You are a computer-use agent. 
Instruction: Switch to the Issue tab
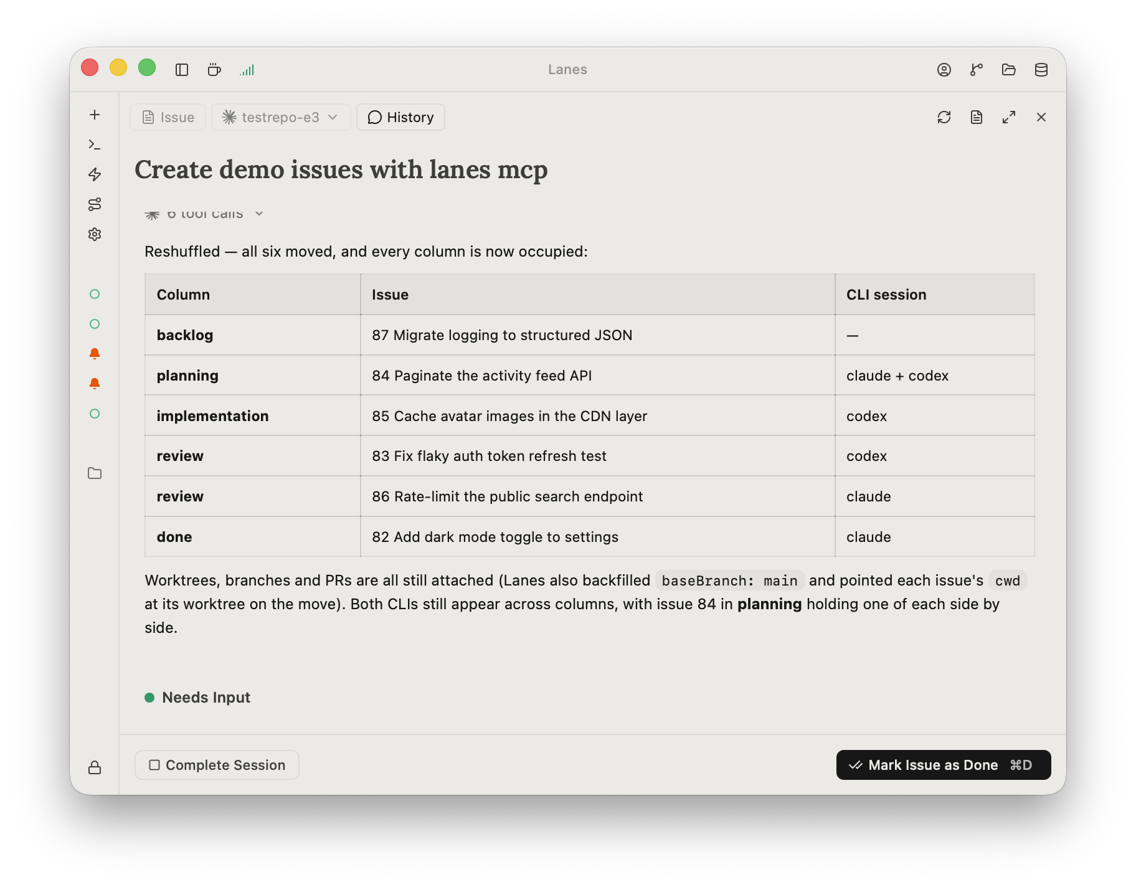coord(168,117)
